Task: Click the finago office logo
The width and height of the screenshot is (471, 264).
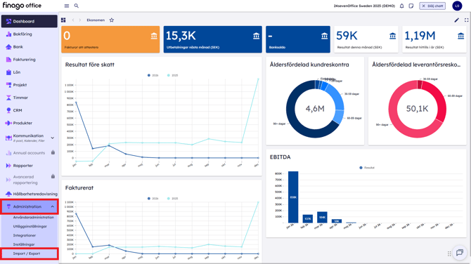Action: click(22, 6)
